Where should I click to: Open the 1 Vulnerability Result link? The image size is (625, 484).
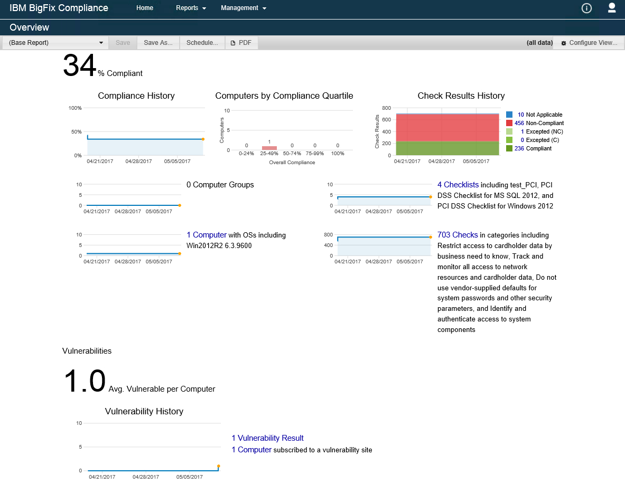click(267, 438)
